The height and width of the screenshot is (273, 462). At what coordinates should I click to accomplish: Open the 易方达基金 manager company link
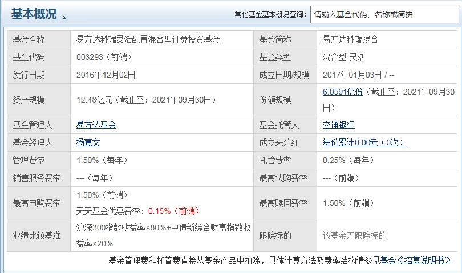pyautogui.click(x=96, y=125)
